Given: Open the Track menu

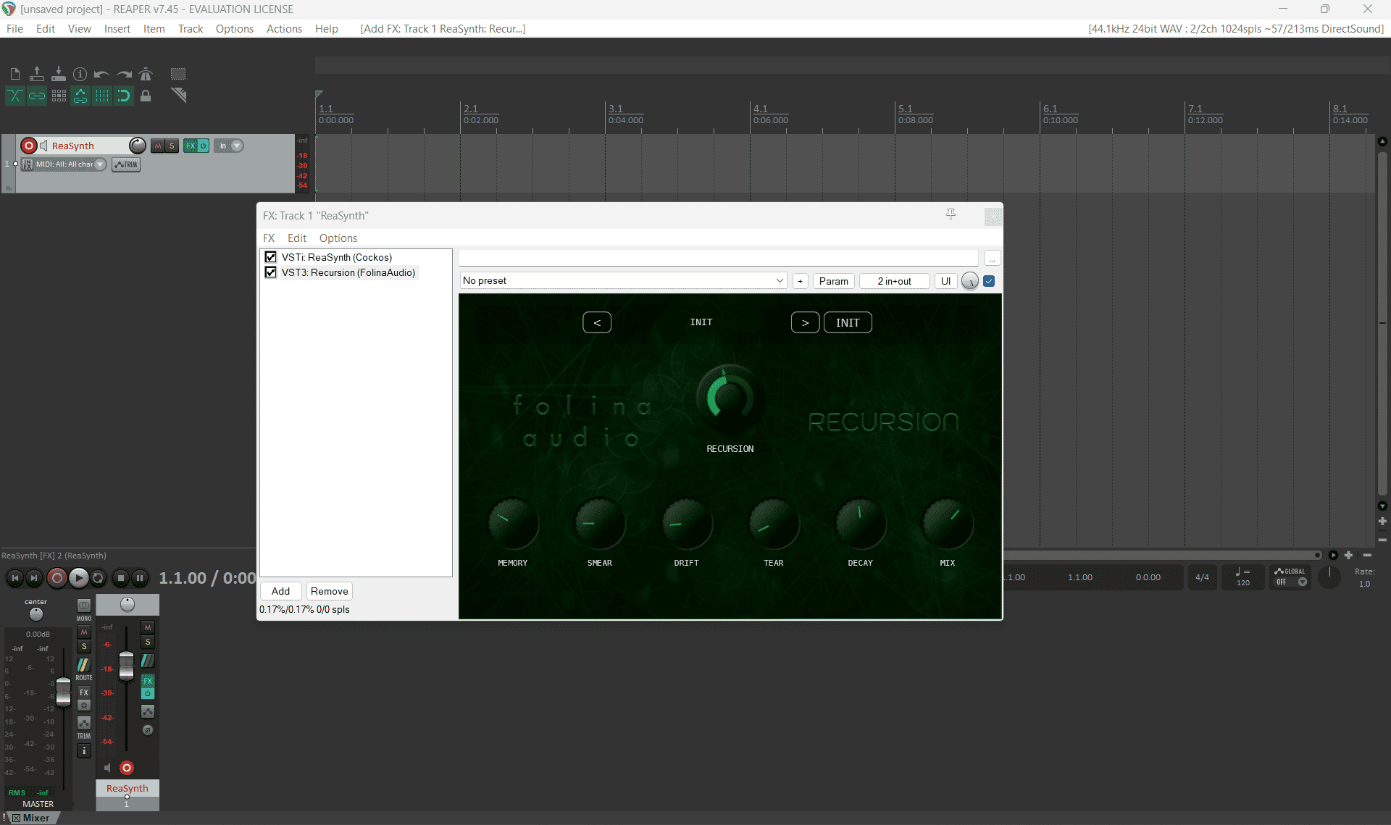Looking at the screenshot, I should [x=191, y=29].
